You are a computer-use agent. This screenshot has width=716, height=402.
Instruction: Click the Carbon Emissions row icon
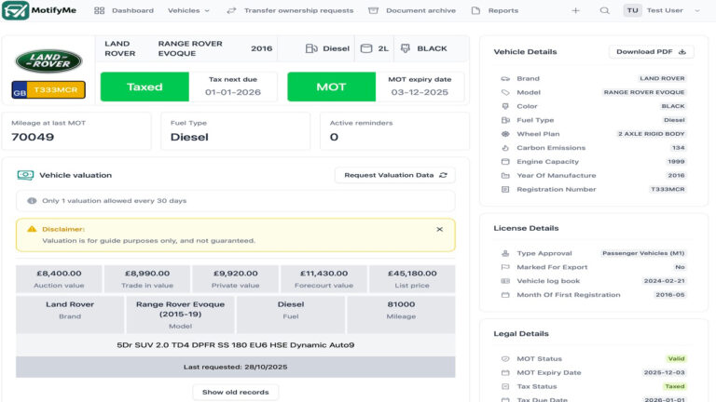[x=505, y=148]
